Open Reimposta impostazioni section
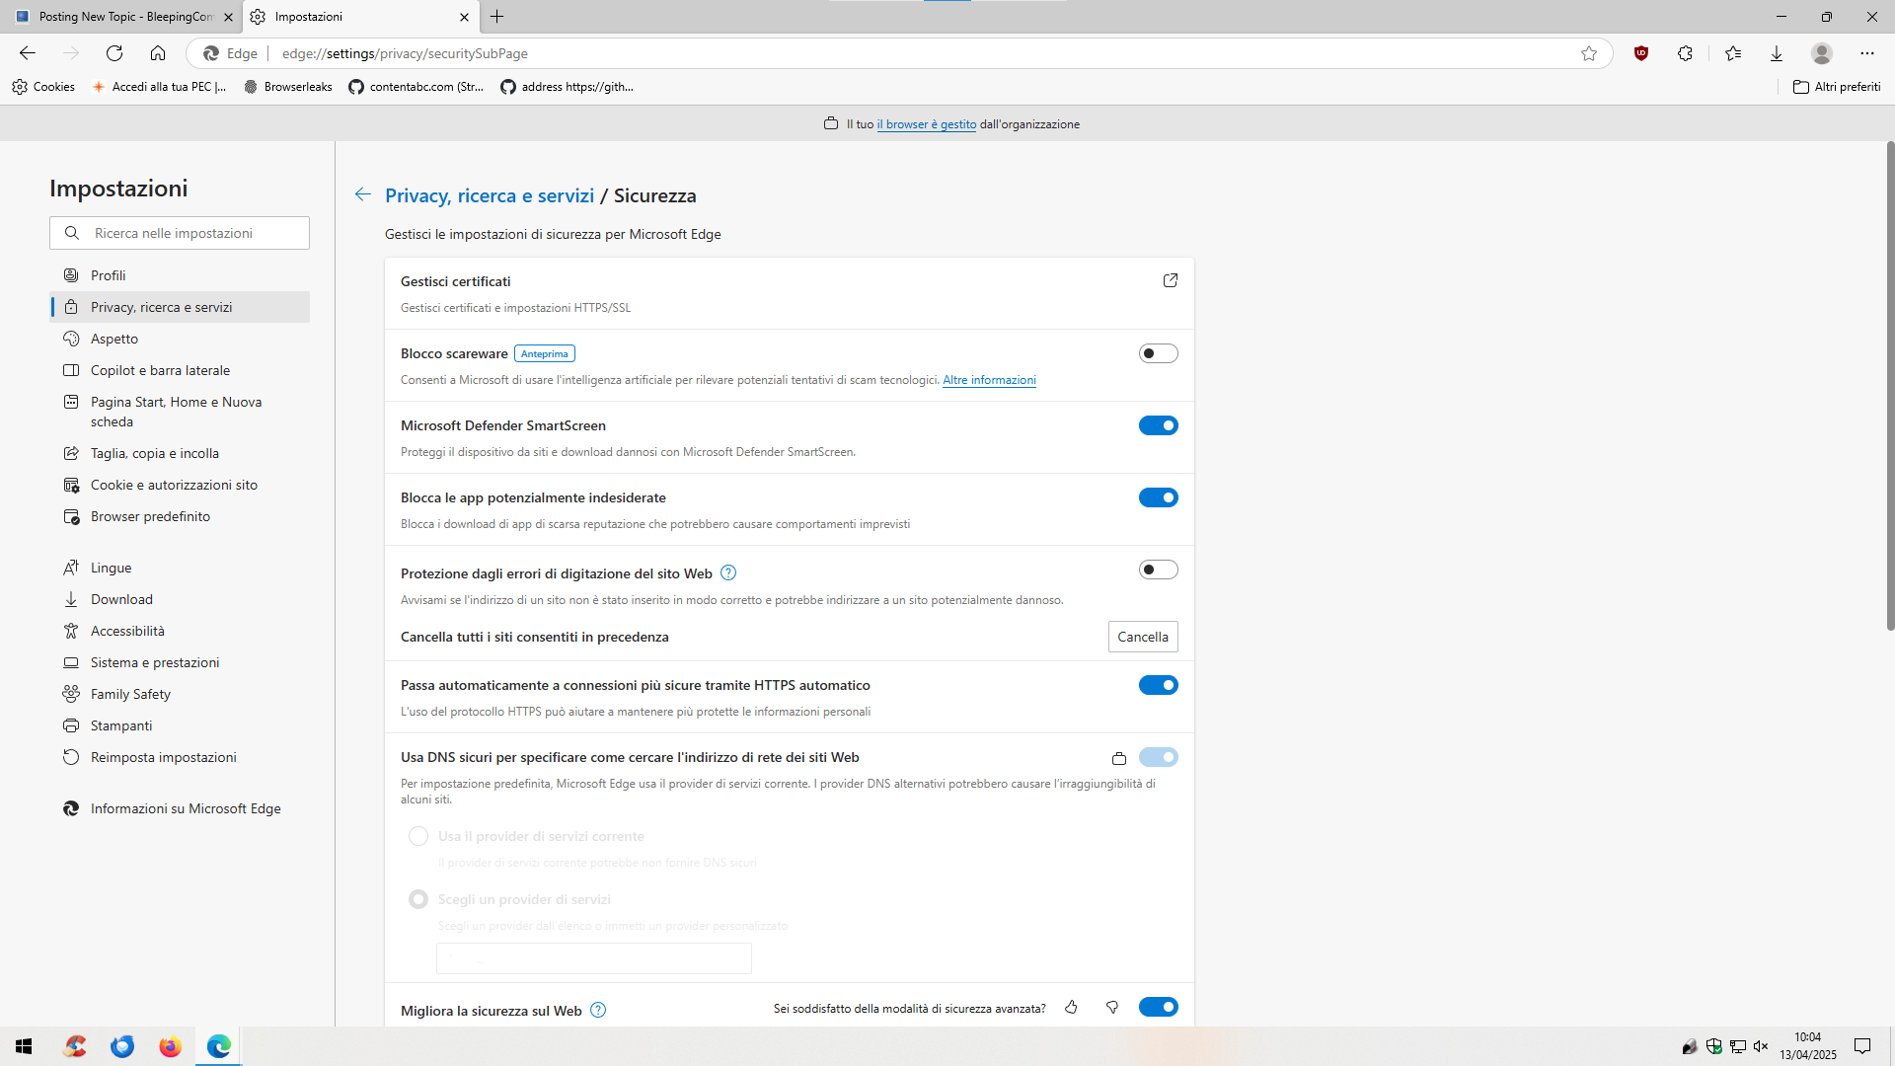 click(x=180, y=757)
